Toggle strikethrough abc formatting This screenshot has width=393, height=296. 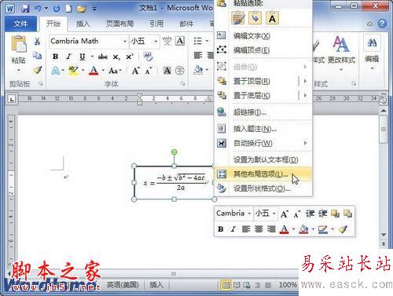pos(103,57)
